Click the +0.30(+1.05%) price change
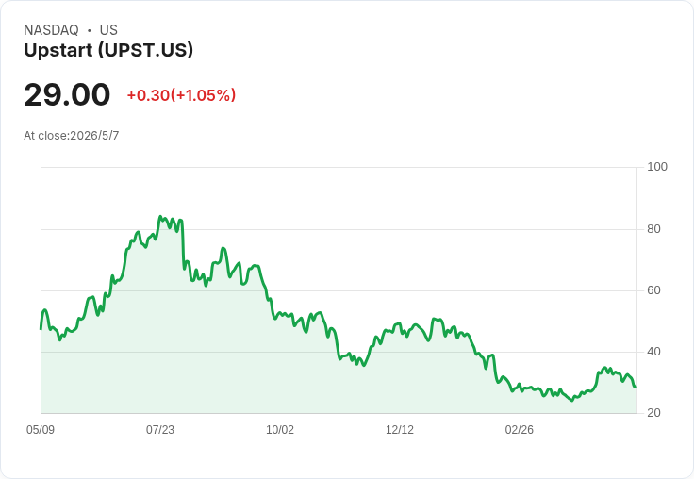Screen dimensions: 694x479 (x=181, y=95)
